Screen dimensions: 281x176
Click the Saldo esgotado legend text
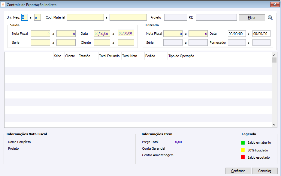click(x=258, y=157)
